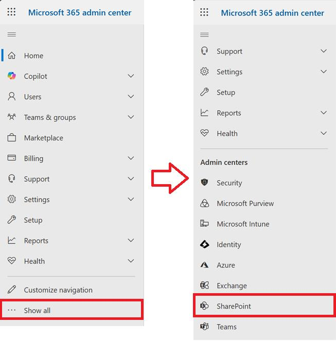Click Reports chart icon in left panel
The image size is (336, 341).
(11, 240)
